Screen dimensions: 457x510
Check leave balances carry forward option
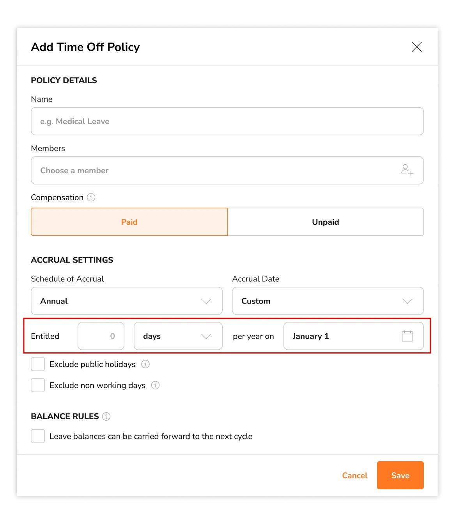[x=38, y=436]
